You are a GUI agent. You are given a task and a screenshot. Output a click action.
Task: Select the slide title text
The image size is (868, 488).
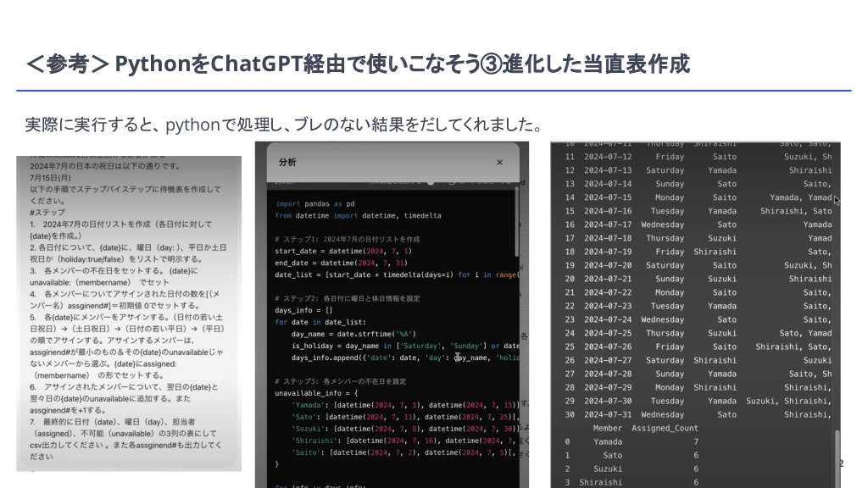(357, 64)
